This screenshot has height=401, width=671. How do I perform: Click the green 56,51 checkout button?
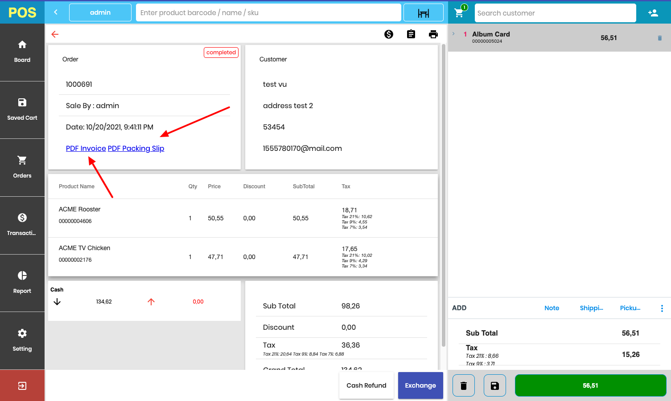point(590,385)
